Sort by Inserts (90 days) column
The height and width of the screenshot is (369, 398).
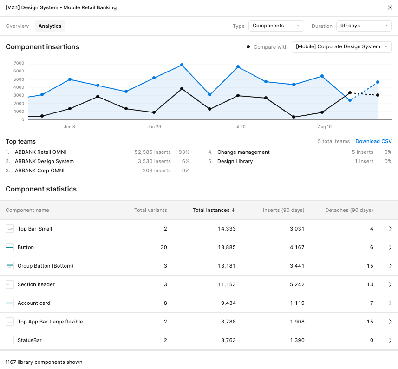[283, 210]
